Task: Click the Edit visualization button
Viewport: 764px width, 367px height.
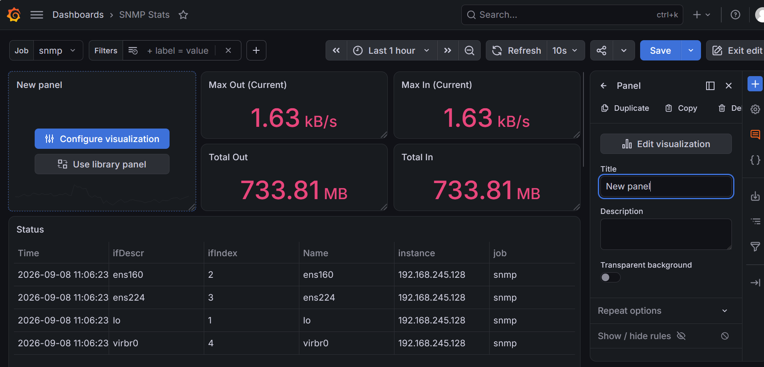Action: pyautogui.click(x=666, y=144)
